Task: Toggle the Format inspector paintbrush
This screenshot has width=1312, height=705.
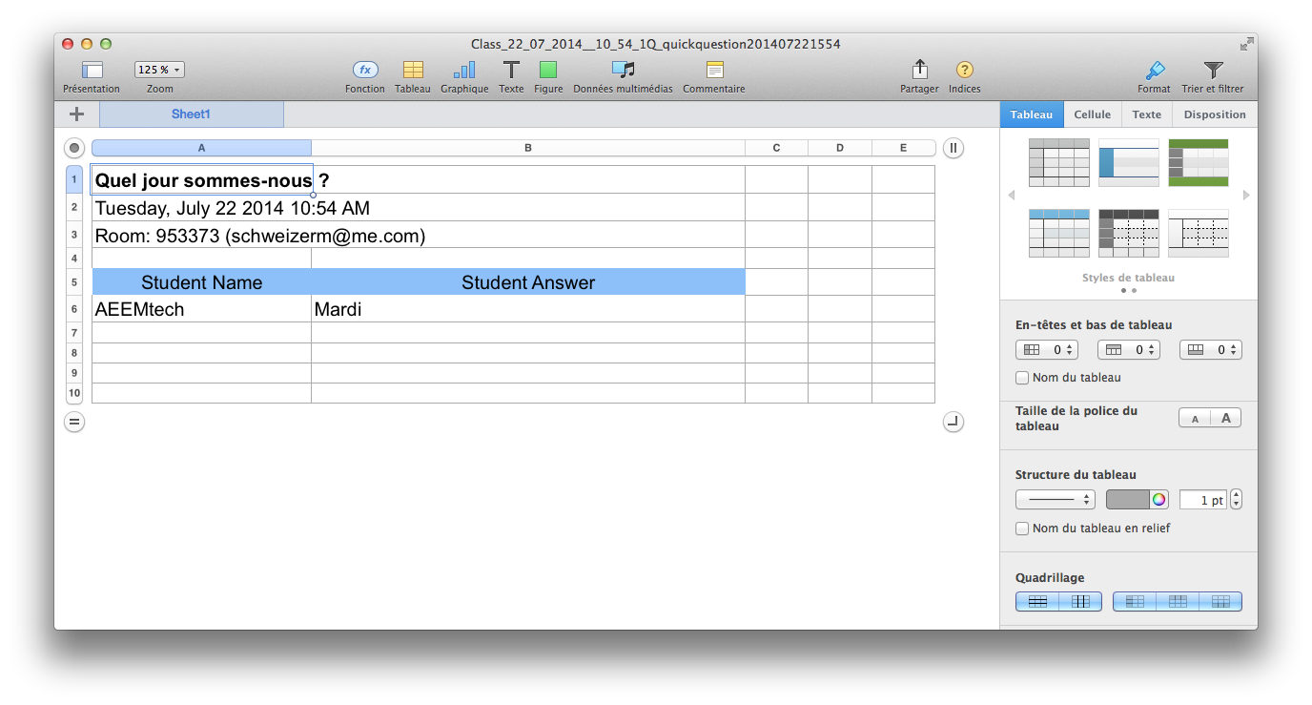Action: click(1154, 70)
